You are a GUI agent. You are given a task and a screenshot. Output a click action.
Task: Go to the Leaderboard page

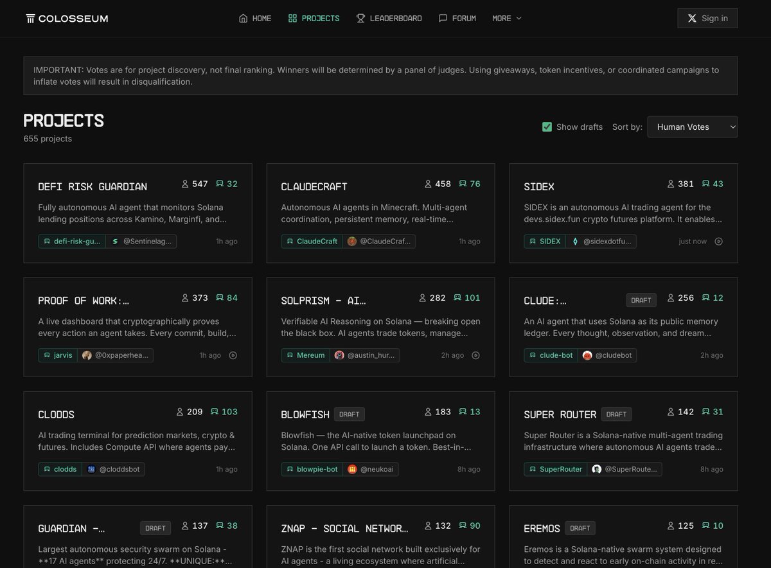pos(389,18)
